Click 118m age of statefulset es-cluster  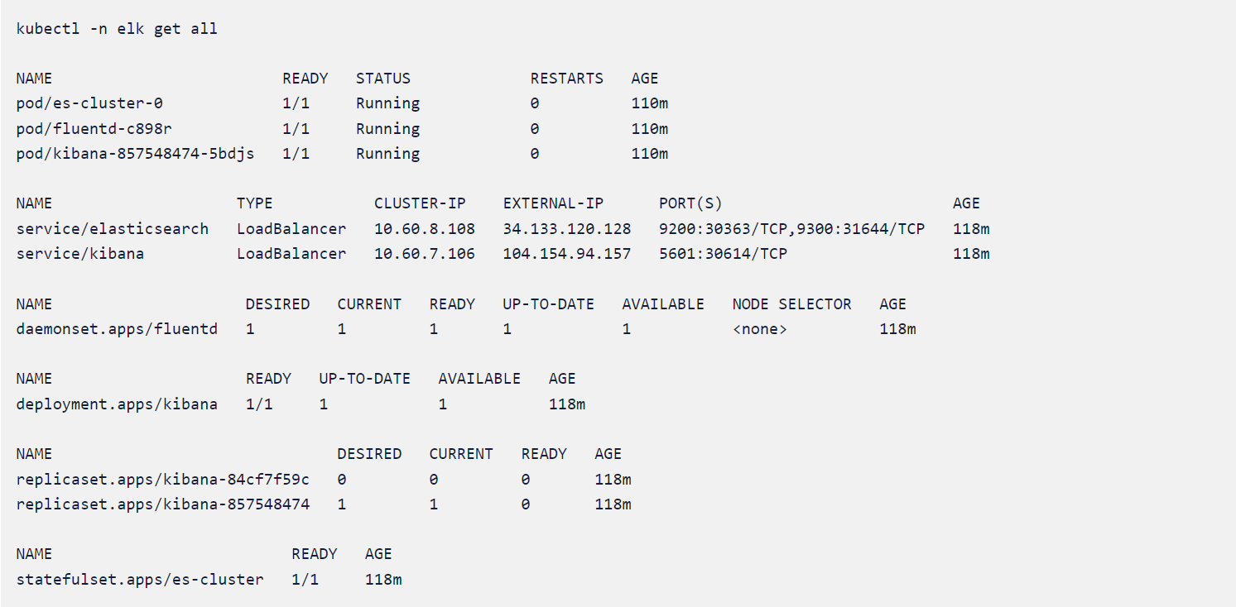point(383,580)
